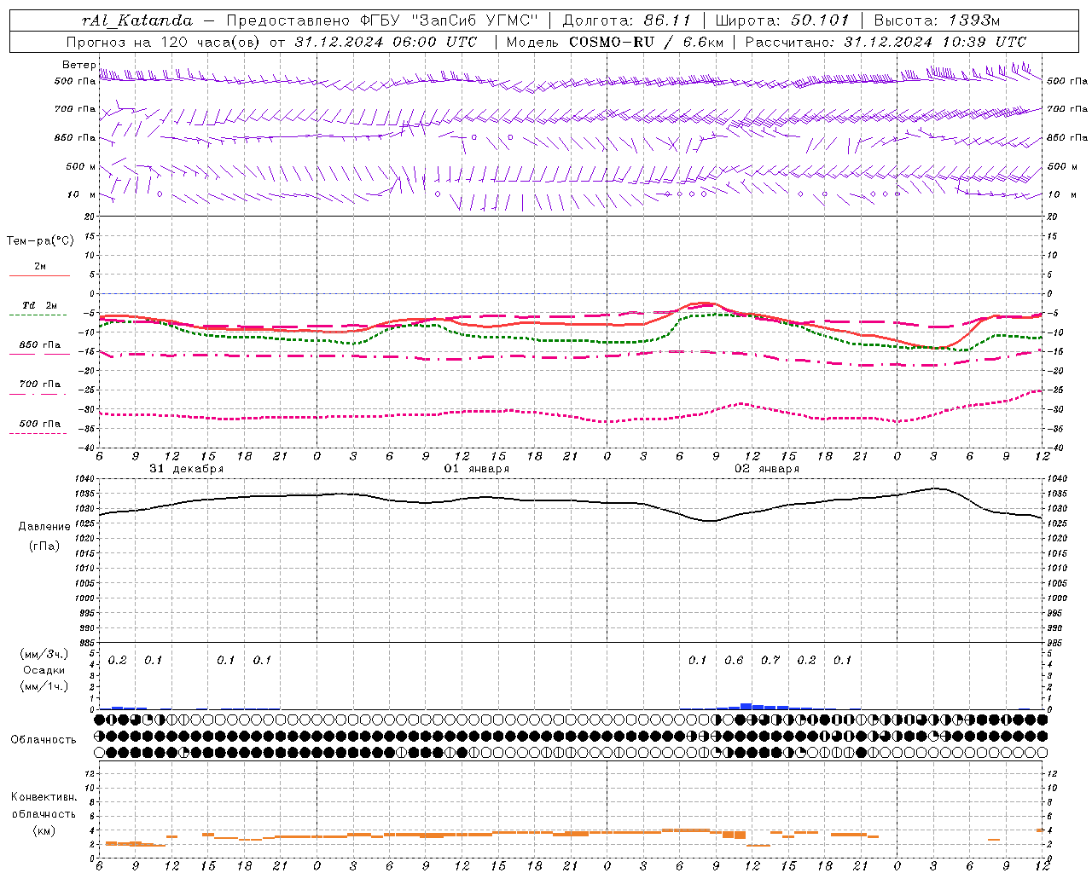Select the elevation text Высота: 1393м
1092x873 pixels.
(x=937, y=20)
